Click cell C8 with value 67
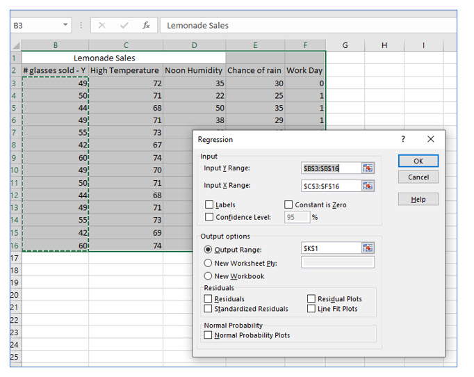Screen dimensions: 474x377 126,145
